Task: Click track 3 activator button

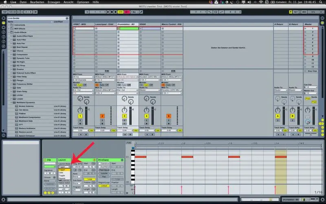Action: point(124,116)
